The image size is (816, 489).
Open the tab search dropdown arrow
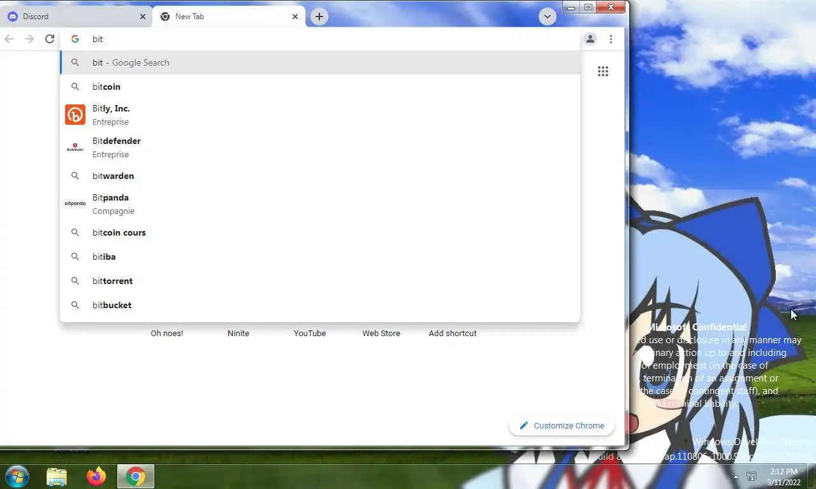coord(547,17)
